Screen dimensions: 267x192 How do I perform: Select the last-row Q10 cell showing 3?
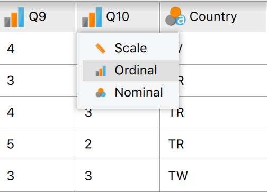click(x=118, y=176)
